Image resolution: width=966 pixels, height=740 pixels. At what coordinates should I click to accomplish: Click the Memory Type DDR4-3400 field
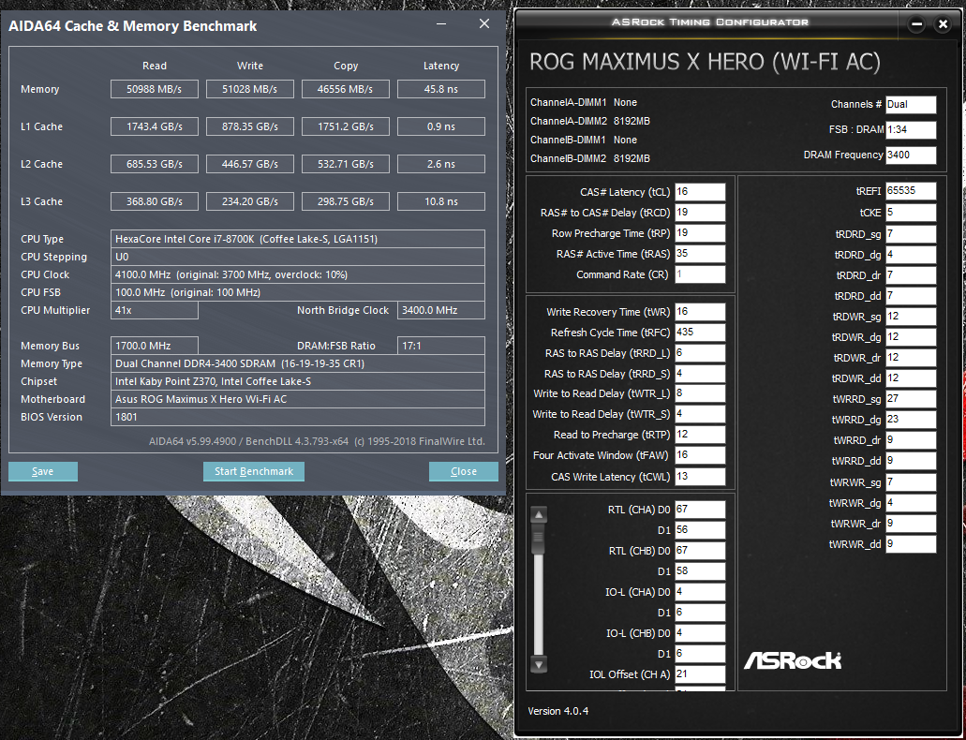tap(298, 363)
